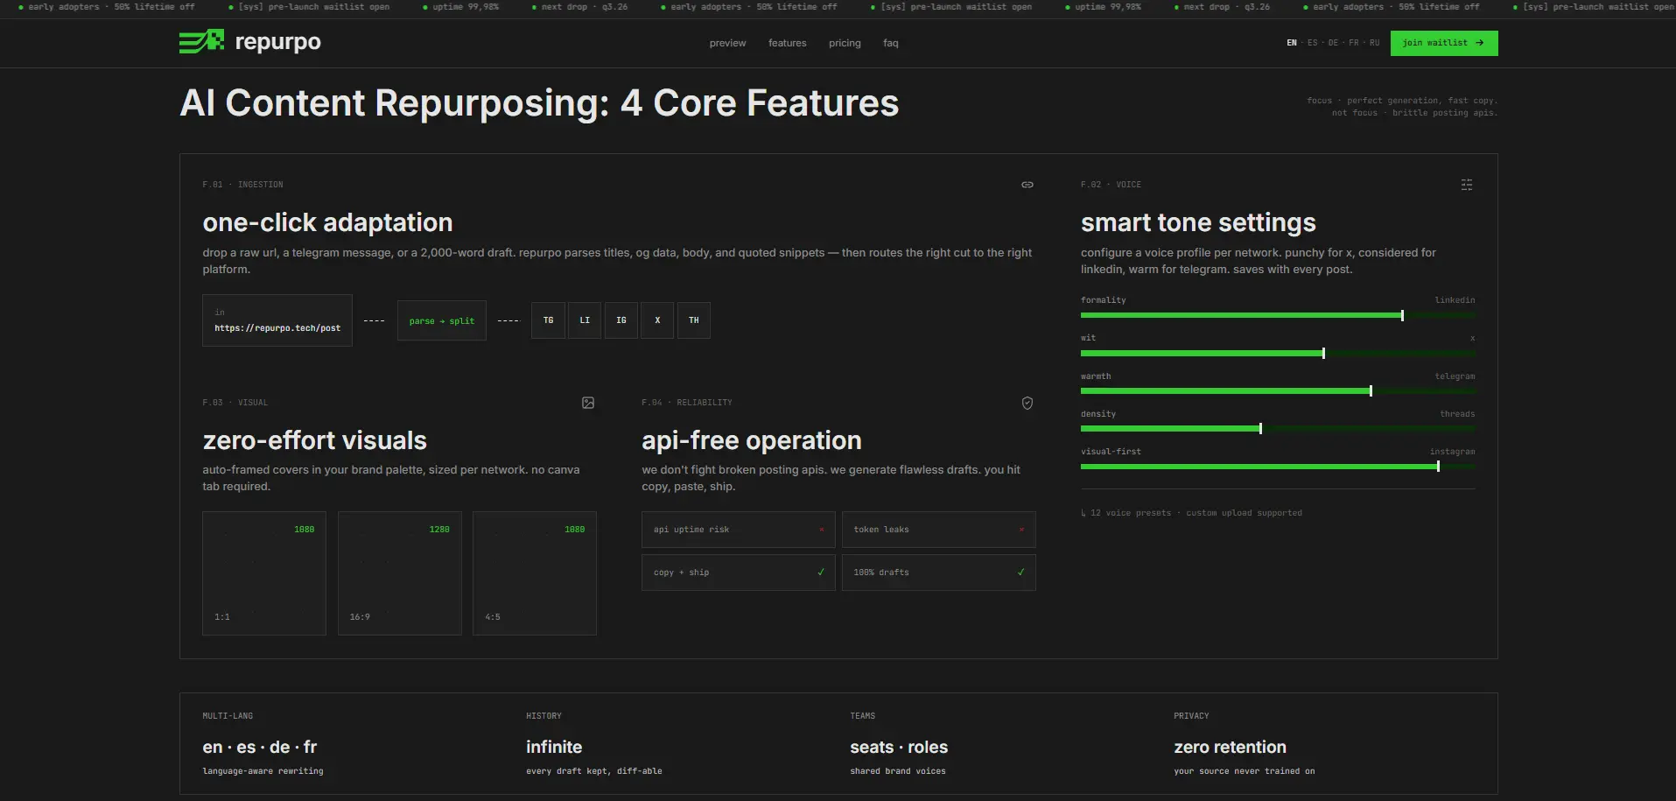Viewport: 1676px width, 801px height.
Task: Click the image icon beside F.03 Visual
Action: tap(588, 403)
